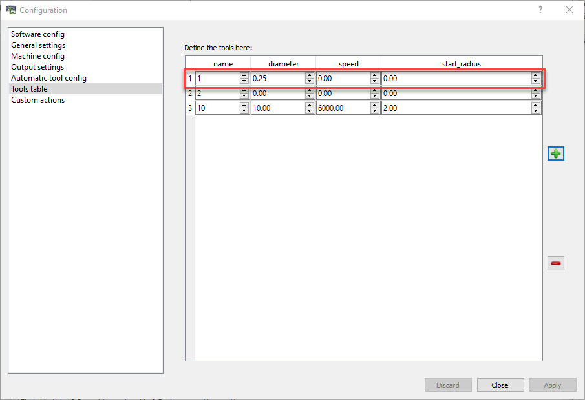Select General settings in sidebar

click(38, 45)
